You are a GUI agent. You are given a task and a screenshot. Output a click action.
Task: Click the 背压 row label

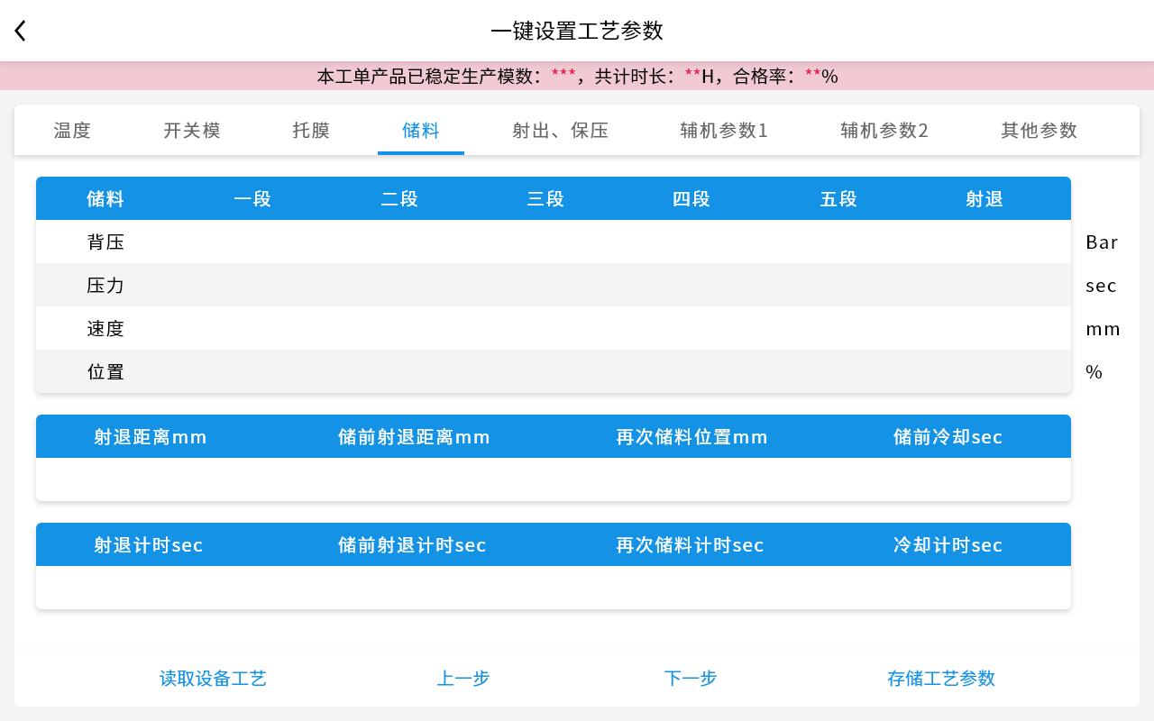click(x=105, y=242)
